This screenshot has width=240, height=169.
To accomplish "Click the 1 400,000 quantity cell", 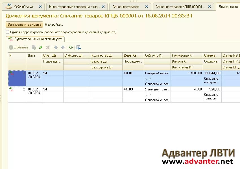I will (187, 73).
